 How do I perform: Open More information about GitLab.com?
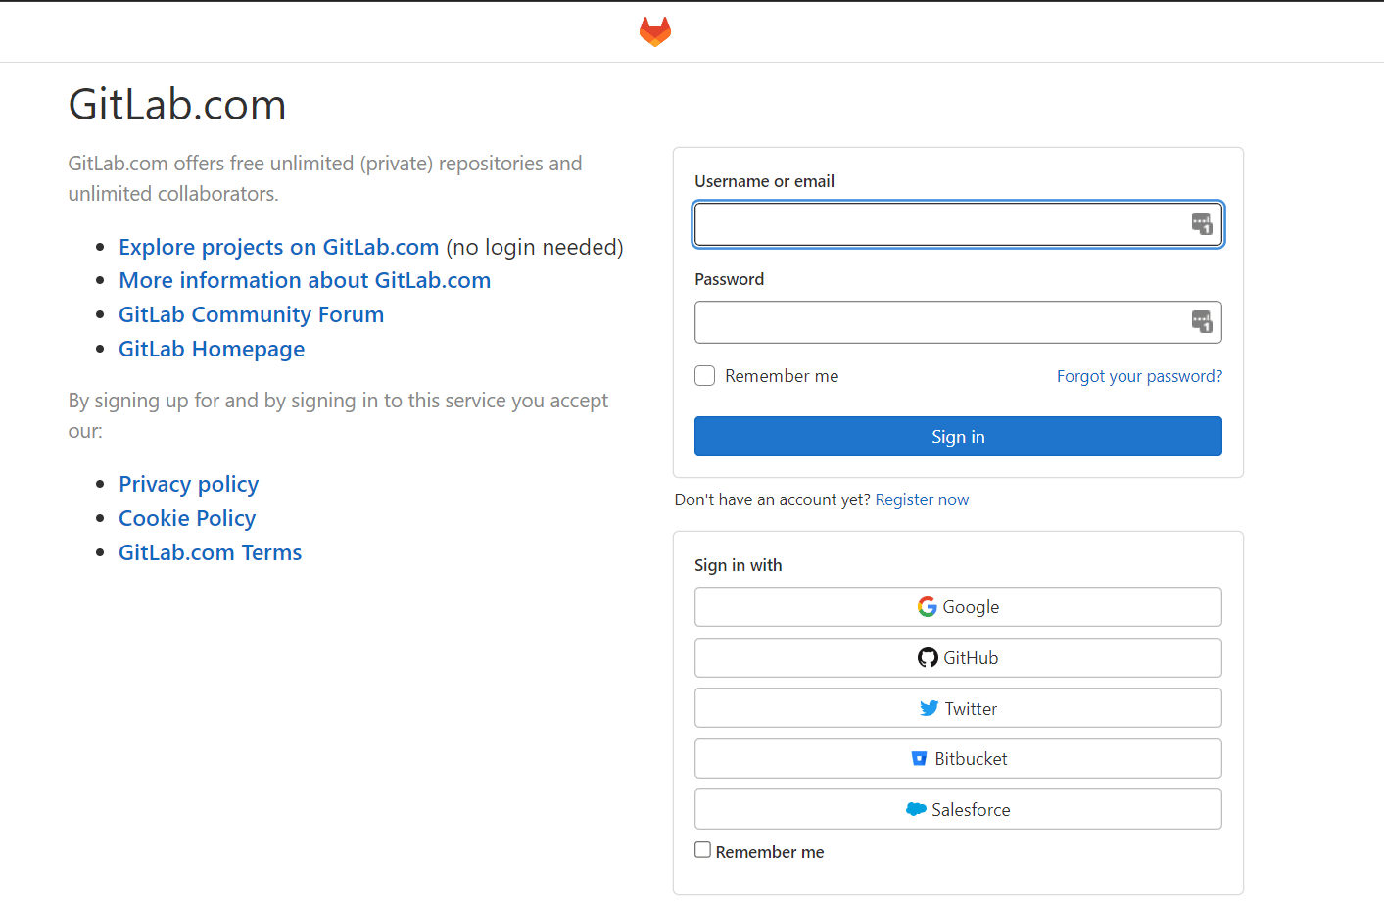pos(305,280)
